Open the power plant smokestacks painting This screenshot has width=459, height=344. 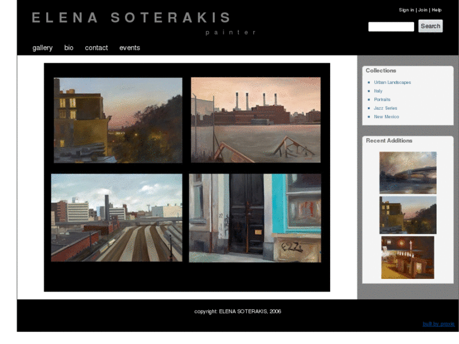coord(256,120)
